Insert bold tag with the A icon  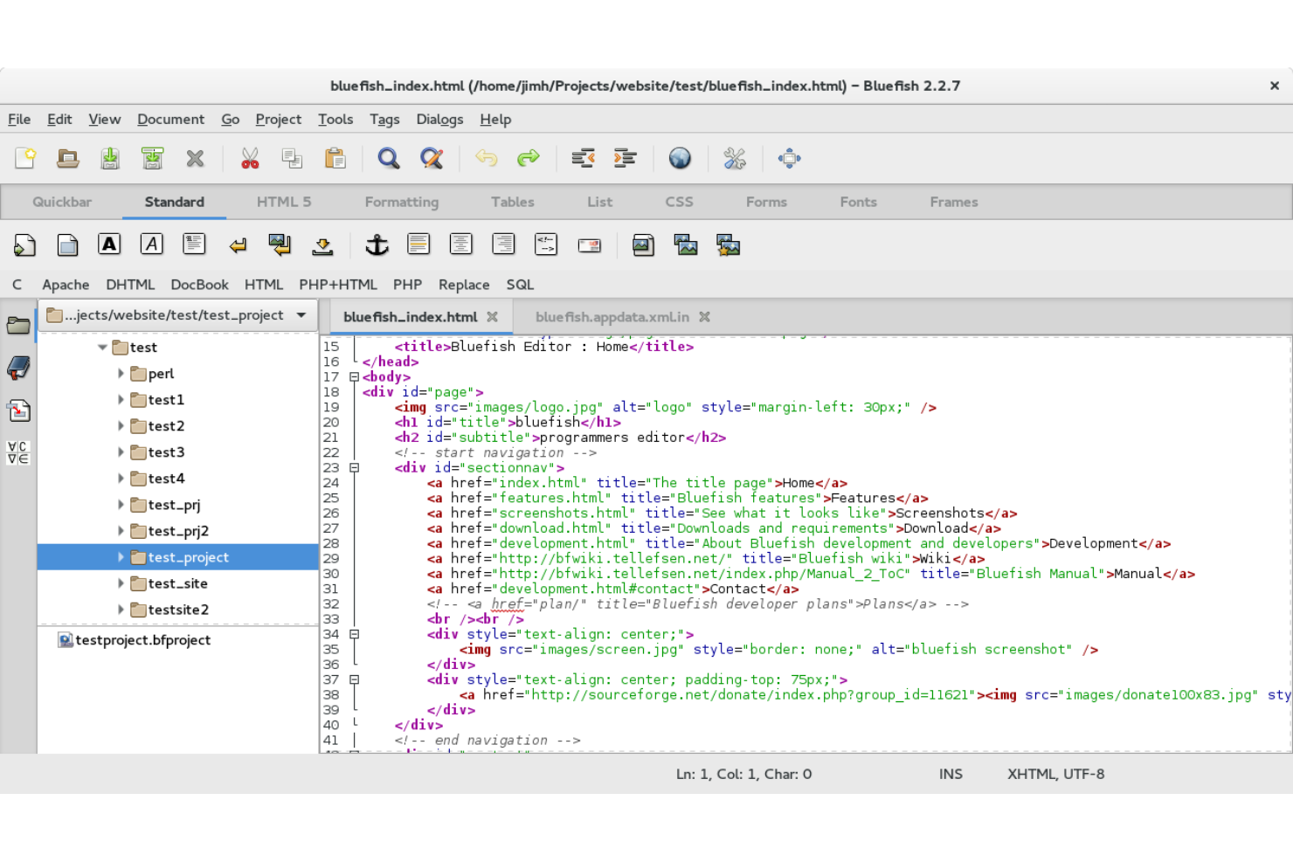[109, 245]
